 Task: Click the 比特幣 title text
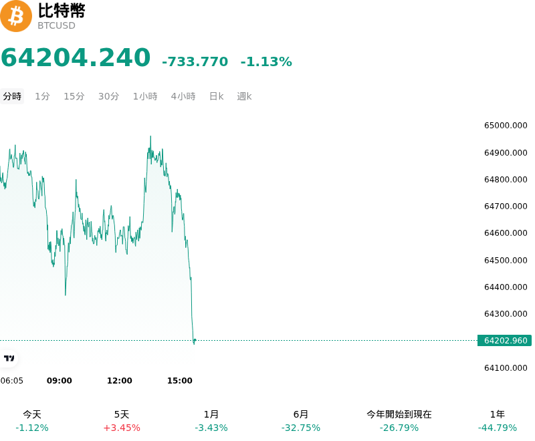pyautogui.click(x=62, y=11)
